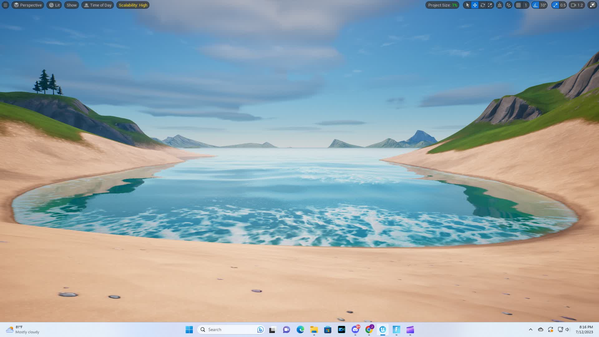The width and height of the screenshot is (599, 337).
Task: Toggle grid snapping on or off
Action: (x=519, y=5)
